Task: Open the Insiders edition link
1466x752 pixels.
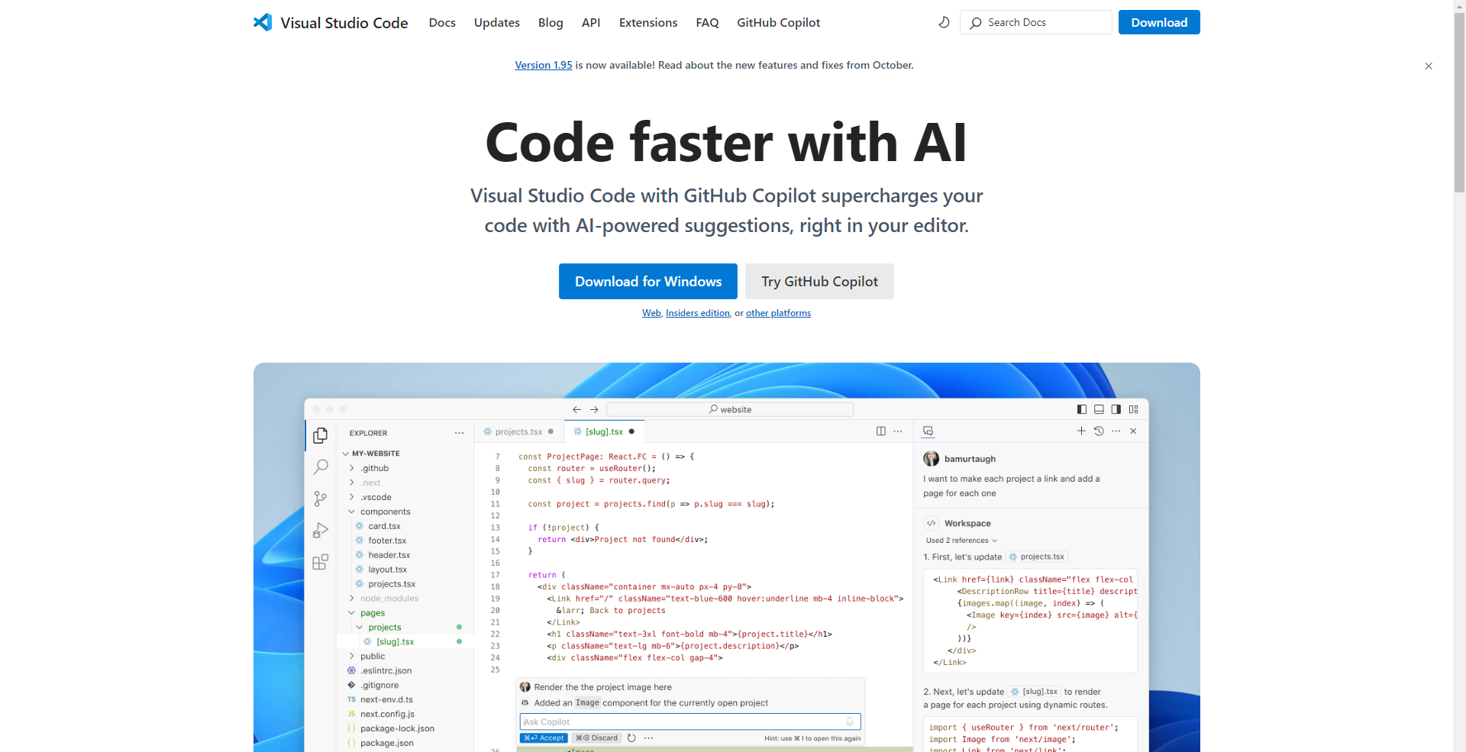Action: [697, 313]
